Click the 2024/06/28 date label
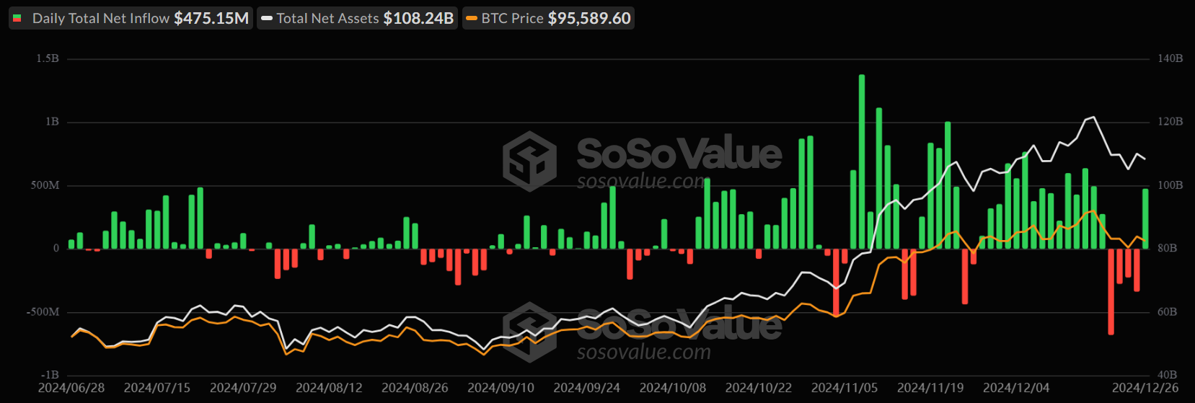This screenshot has width=1195, height=403. pyautogui.click(x=71, y=388)
